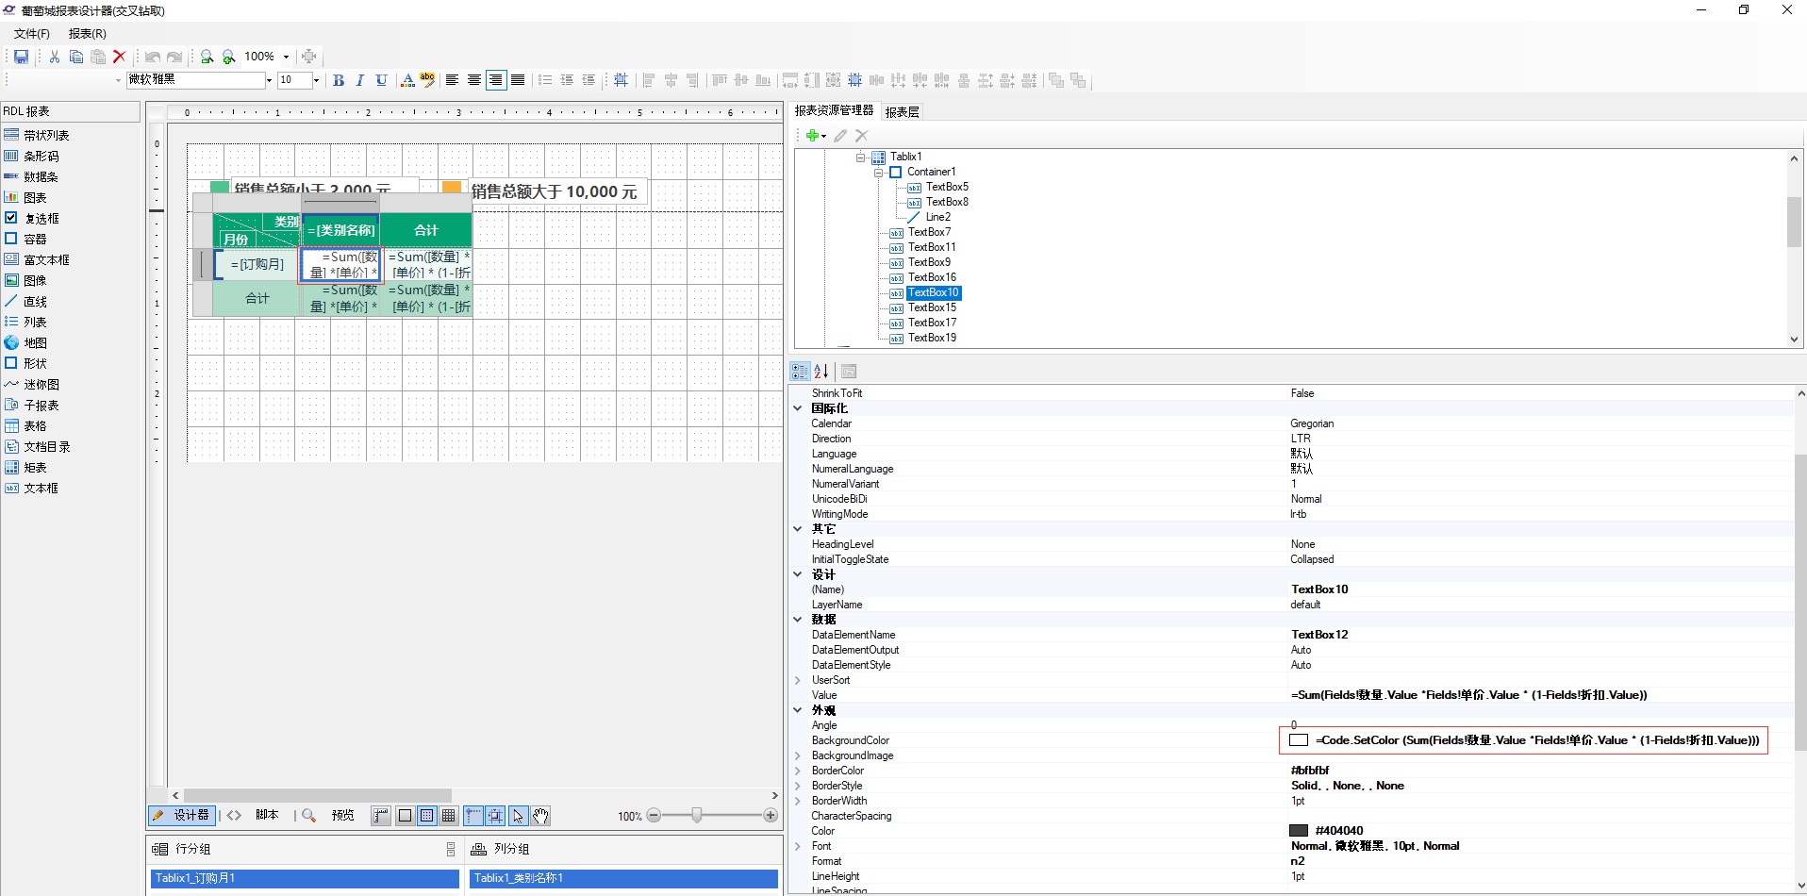Image resolution: width=1807 pixels, height=896 pixels.
Task: Collapse the Tablix1 tree node
Action: pos(861,157)
